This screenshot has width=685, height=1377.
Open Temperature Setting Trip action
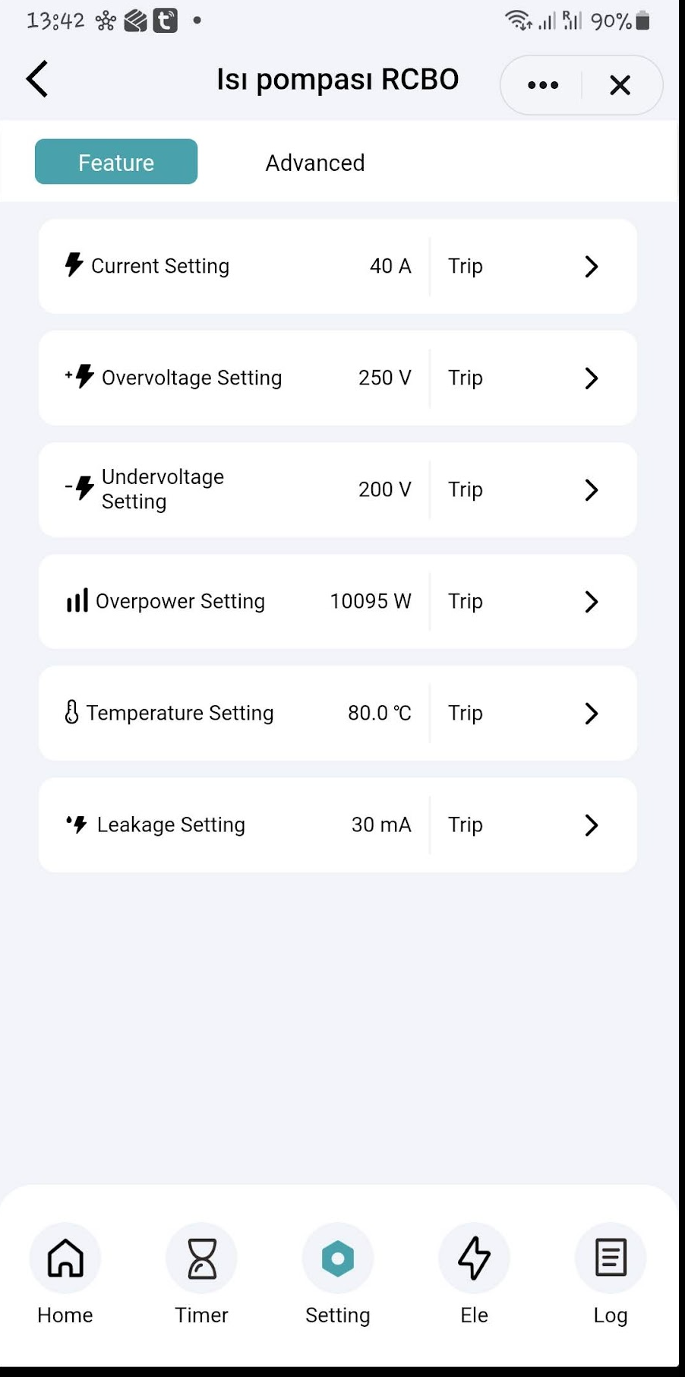466,713
